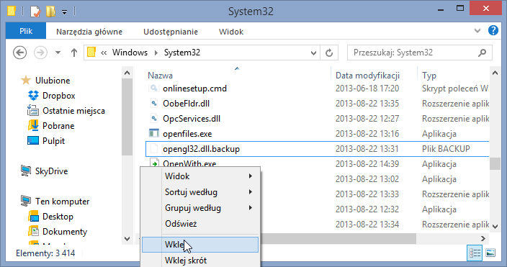Click the Properties quick access icon

tap(35, 12)
